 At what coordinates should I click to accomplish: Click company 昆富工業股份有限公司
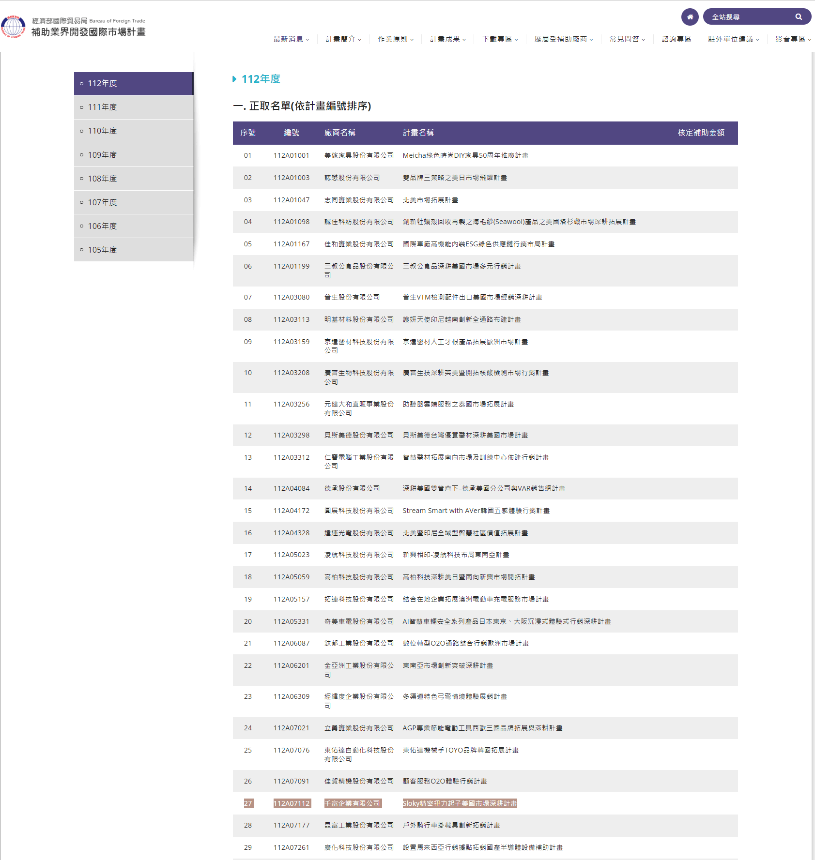359,825
